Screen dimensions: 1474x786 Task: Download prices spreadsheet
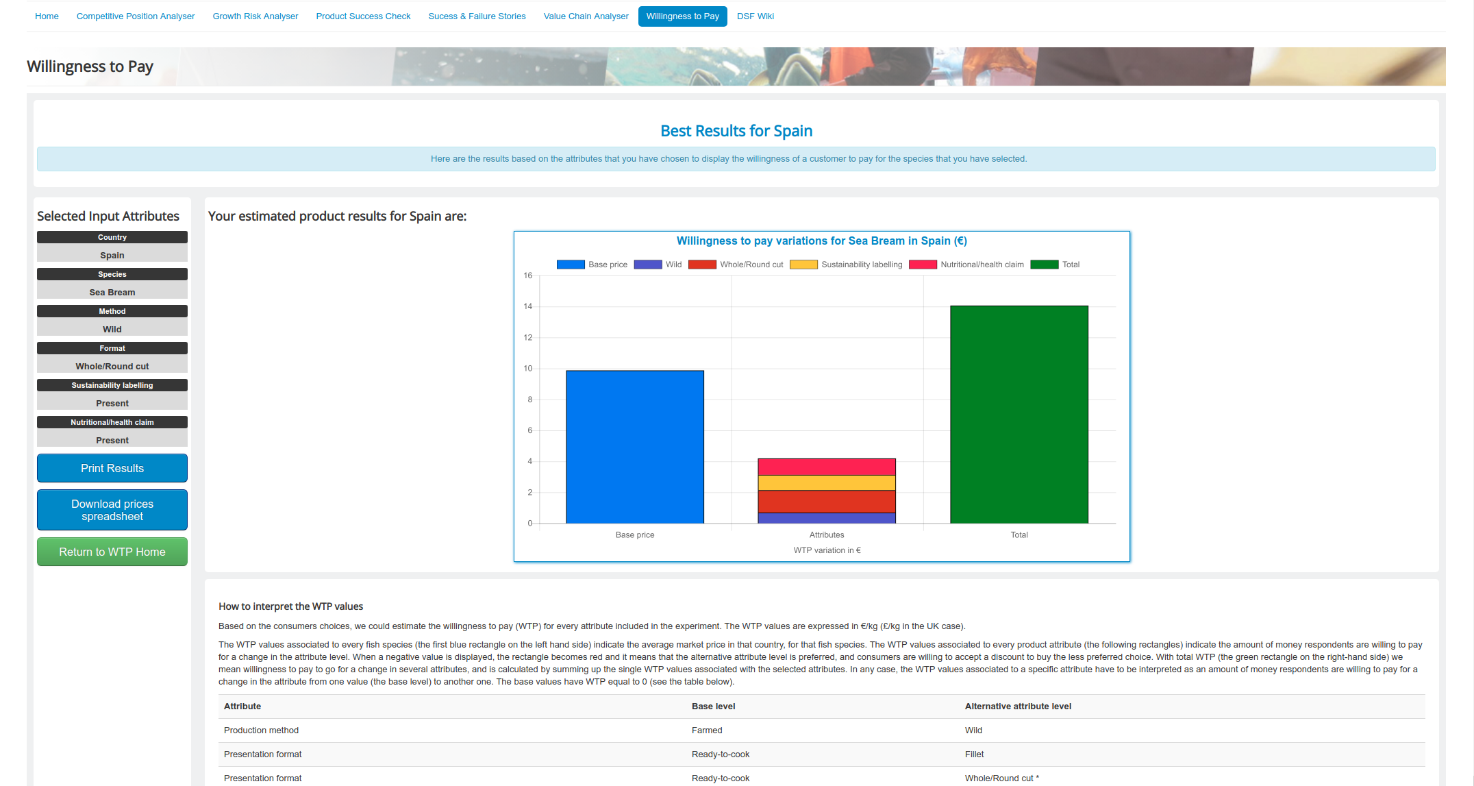pos(112,510)
